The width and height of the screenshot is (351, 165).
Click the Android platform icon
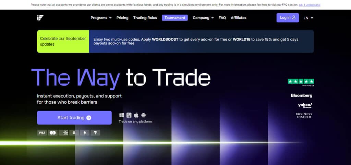144,115
